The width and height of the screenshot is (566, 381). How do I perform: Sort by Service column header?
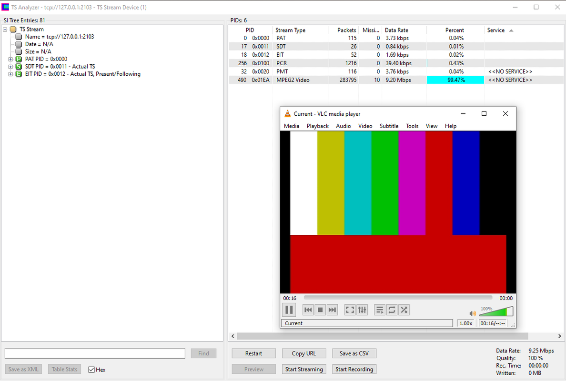click(x=524, y=30)
